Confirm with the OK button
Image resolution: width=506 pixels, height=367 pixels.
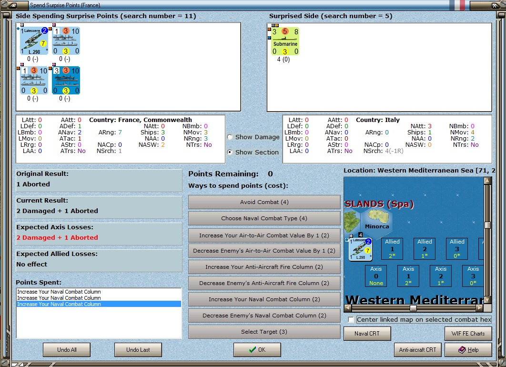coord(257,349)
